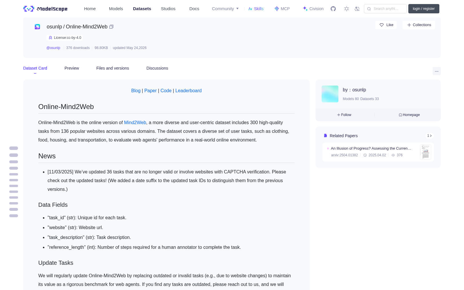
Task: Like the dataset with heart button
Action: [386, 25]
